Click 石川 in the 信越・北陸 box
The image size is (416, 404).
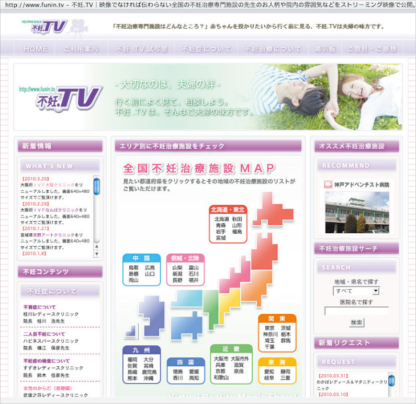pyautogui.click(x=194, y=274)
